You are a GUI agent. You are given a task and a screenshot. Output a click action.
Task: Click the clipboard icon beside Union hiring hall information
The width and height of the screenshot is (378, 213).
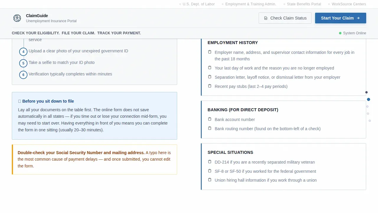pos(210,180)
